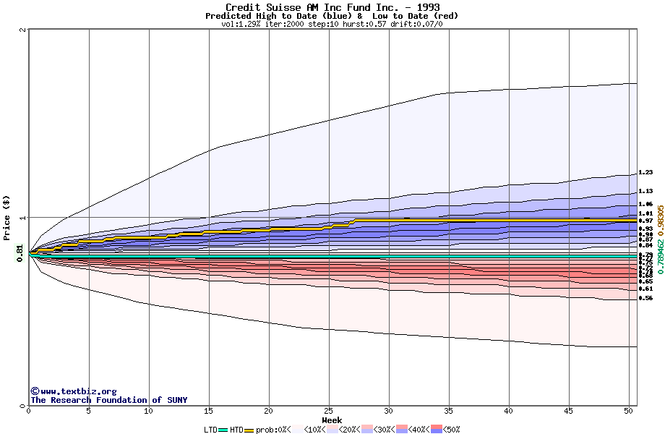Click the x-axis tick label 40
Viewport: 665px width, 434px height.
[x=508, y=411]
